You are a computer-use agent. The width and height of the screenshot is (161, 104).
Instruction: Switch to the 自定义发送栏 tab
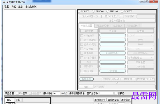(133, 26)
